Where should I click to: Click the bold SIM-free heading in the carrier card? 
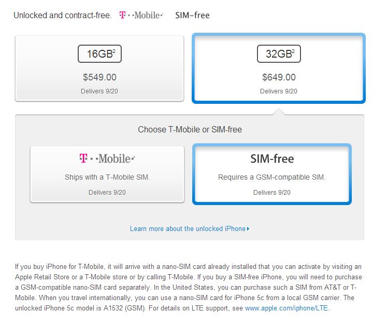pyautogui.click(x=272, y=159)
